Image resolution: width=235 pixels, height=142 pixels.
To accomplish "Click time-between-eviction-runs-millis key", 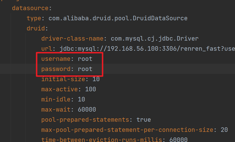I will (x=102, y=139).
